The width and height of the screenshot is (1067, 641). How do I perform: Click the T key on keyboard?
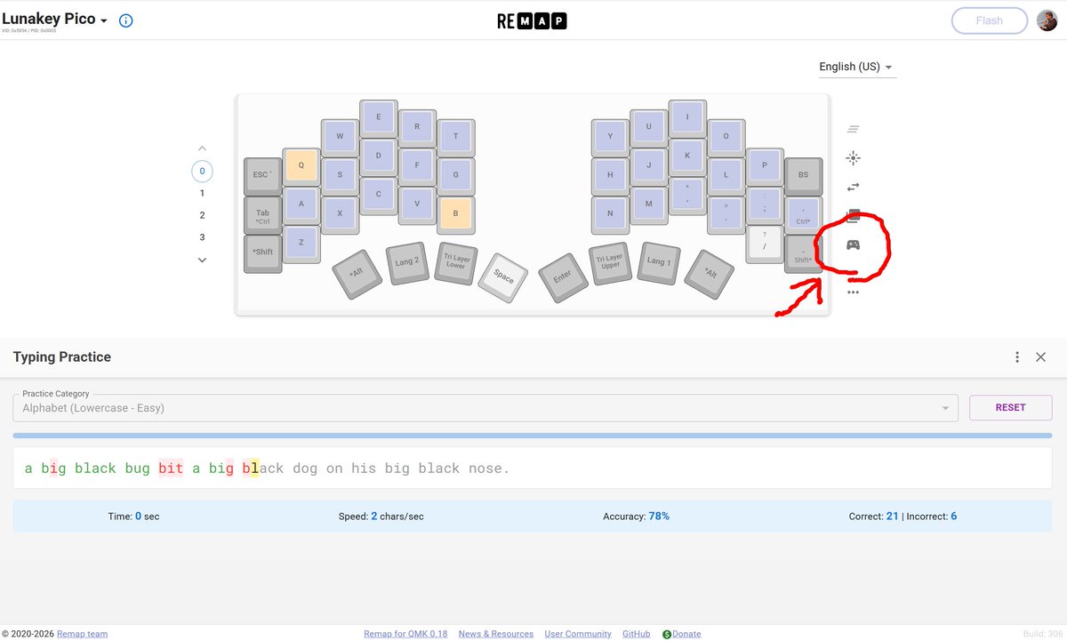tap(456, 138)
